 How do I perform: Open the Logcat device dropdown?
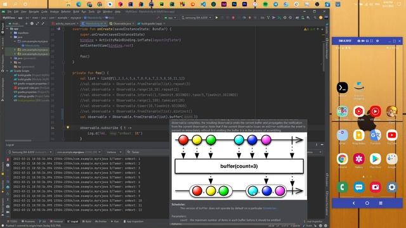pyautogui.click(x=30, y=152)
